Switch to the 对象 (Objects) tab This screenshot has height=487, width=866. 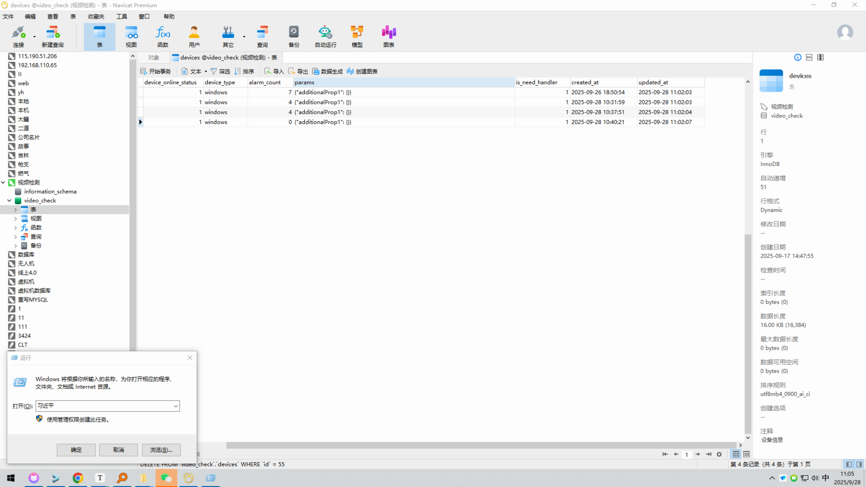[x=154, y=58]
